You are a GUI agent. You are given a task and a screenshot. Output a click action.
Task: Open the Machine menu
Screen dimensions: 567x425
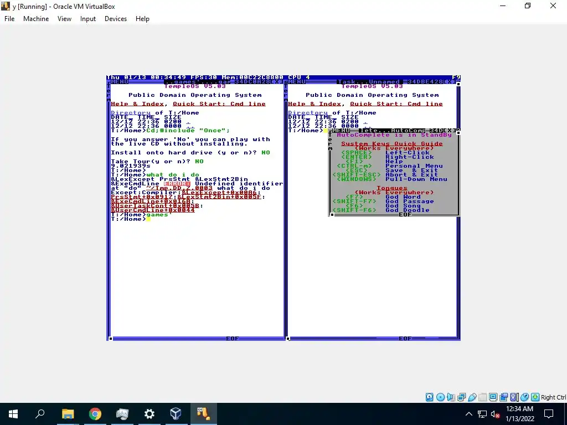pos(36,19)
